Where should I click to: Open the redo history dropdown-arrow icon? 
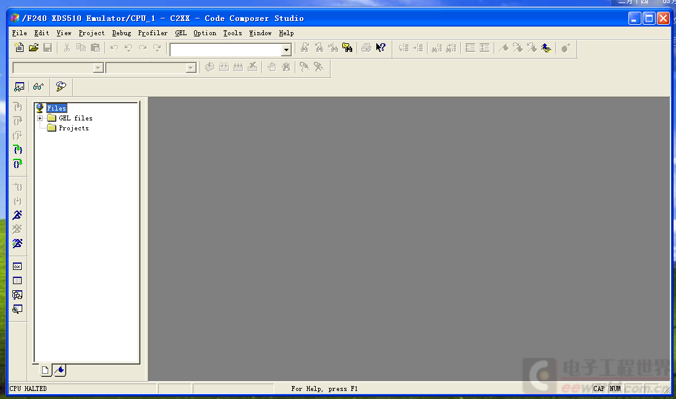point(157,48)
